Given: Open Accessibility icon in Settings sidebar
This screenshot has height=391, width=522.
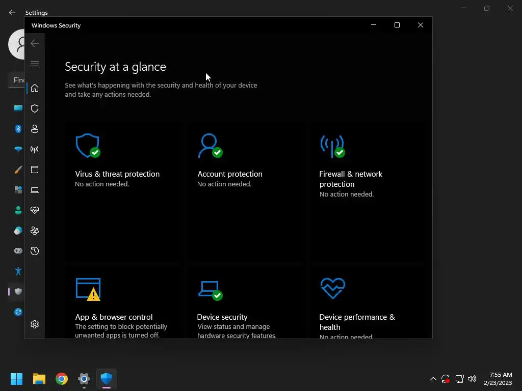Looking at the screenshot, I should point(18,271).
